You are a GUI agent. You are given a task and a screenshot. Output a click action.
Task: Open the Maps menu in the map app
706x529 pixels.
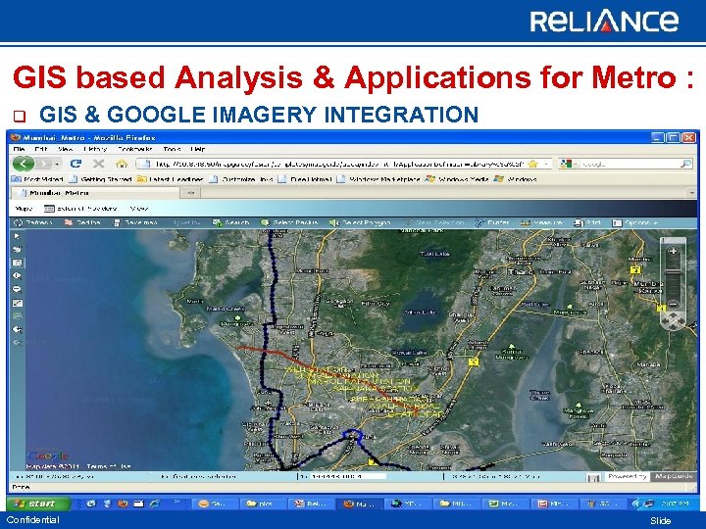[24, 209]
